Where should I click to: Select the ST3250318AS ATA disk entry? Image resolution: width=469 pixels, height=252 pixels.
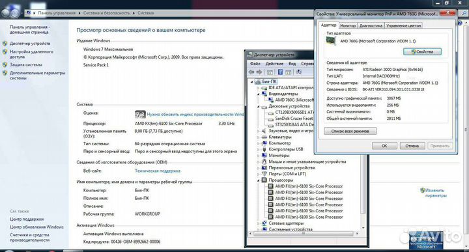coord(294,124)
